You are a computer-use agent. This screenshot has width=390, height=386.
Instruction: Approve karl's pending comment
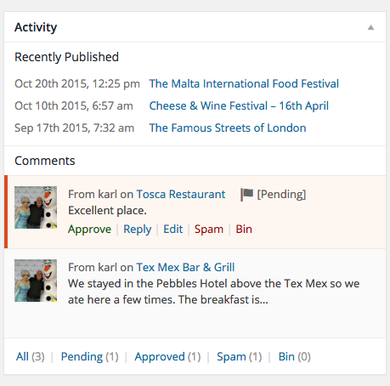pyautogui.click(x=89, y=229)
